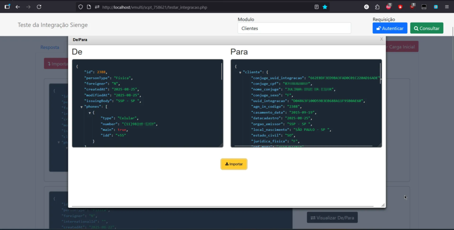The image size is (454, 230).
Task: Close the De/Para dialog with X
Action: click(x=381, y=39)
